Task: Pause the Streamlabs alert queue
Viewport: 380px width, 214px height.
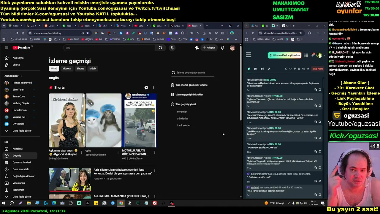Action: [299, 69]
